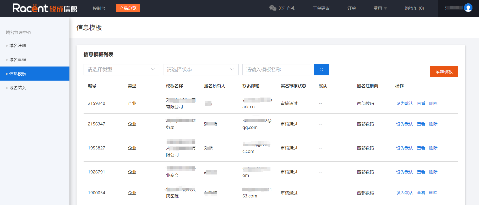Click template number 2159240
Viewport: 479px width, 205px height.
click(x=96, y=103)
